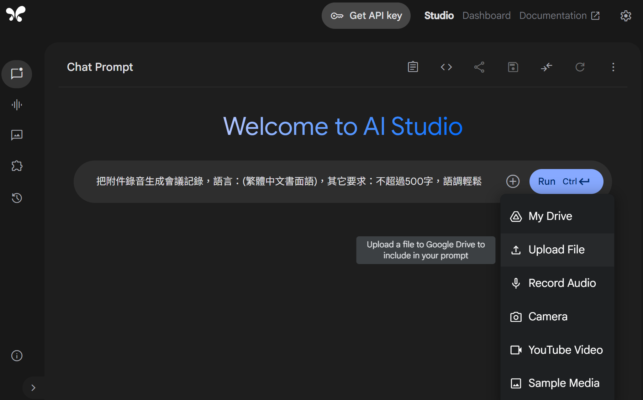Click the Get API key button
Viewport: 643px width, 400px height.
(366, 16)
